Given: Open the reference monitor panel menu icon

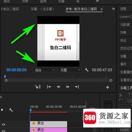Looking at the screenshot, I should click(x=102, y=9).
